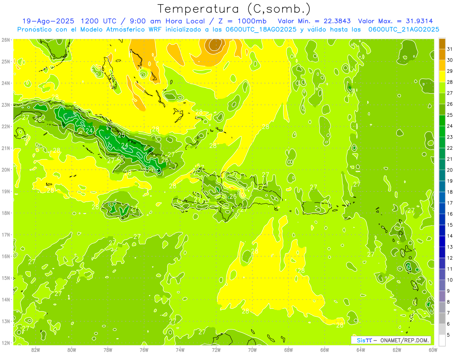Click the legend value 20
This screenshot has height=355, width=460.
[450, 170]
